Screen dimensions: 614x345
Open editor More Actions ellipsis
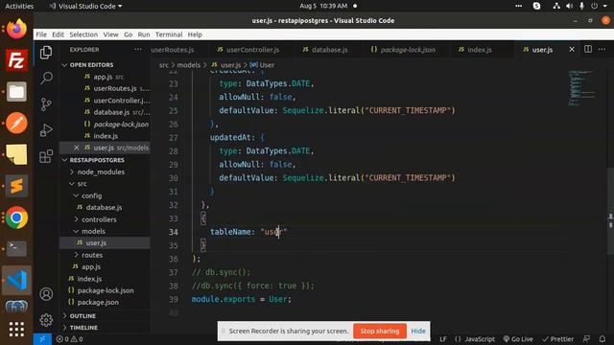602,49
